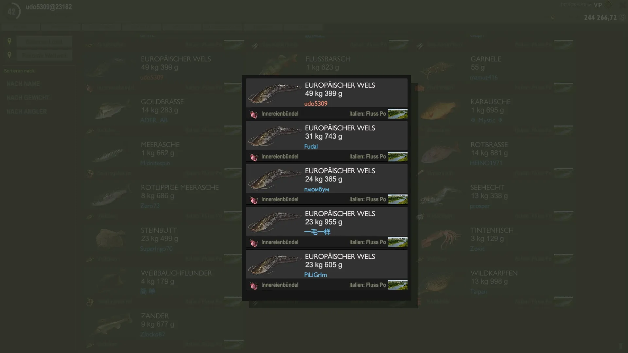Open player profile udo5309 in popup
This screenshot has width=628, height=353.
316,104
